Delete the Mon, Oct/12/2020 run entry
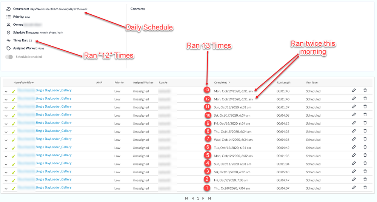 365,155
